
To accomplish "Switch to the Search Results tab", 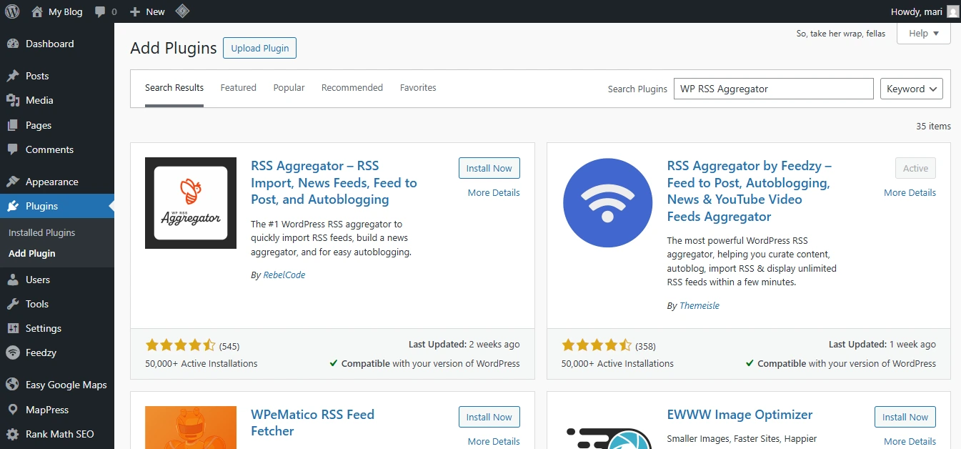I will (174, 88).
